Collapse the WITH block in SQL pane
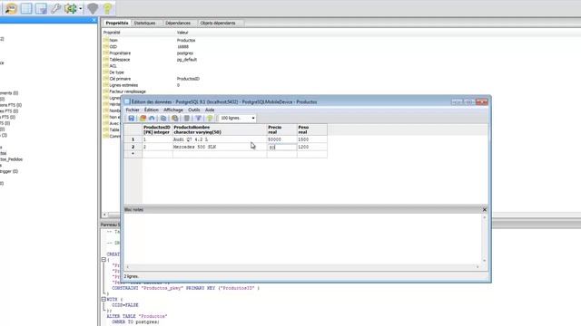581x326 pixels. click(103, 299)
